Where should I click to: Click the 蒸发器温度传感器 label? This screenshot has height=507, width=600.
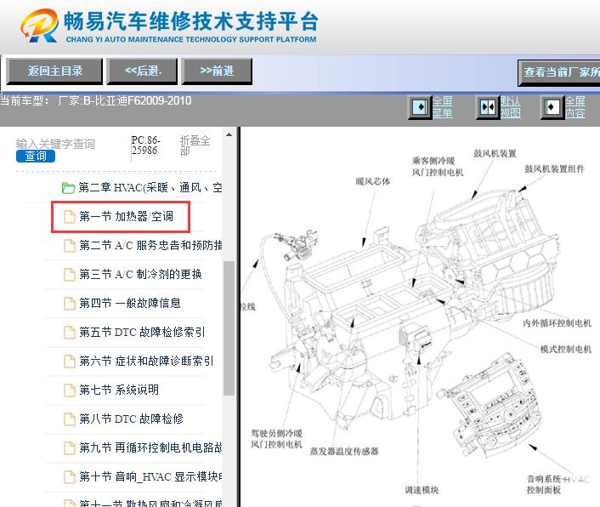click(344, 452)
